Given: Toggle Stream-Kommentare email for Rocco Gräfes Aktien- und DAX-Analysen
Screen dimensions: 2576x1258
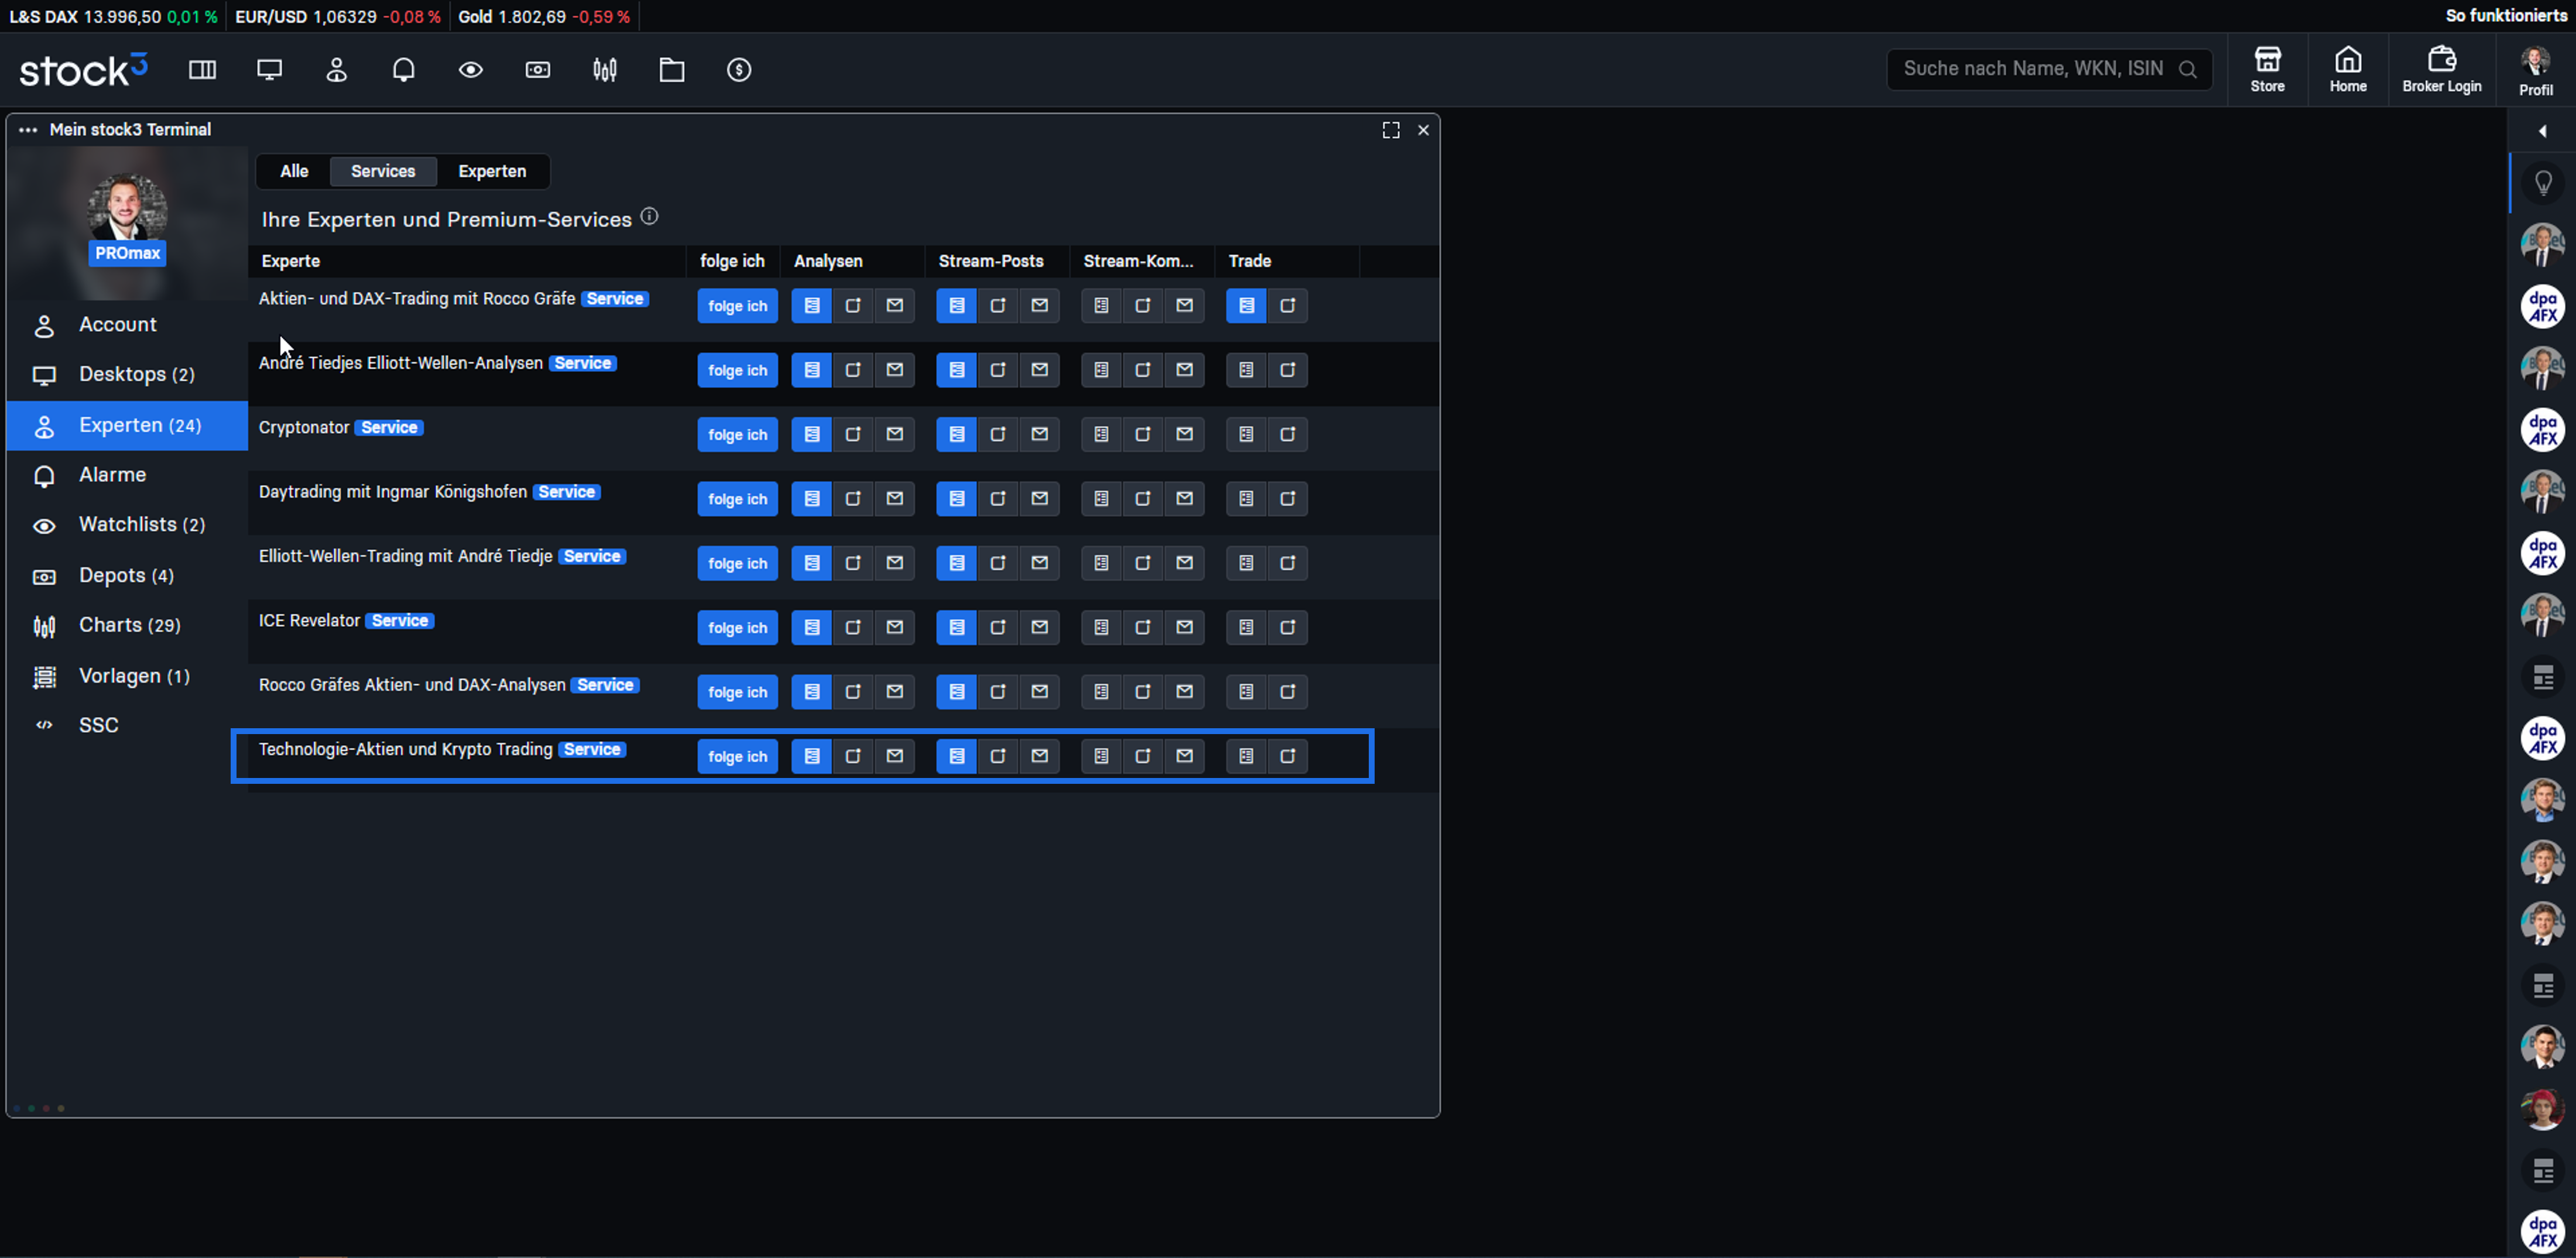Looking at the screenshot, I should click(1185, 692).
